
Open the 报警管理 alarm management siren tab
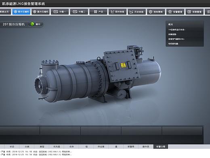175,12
